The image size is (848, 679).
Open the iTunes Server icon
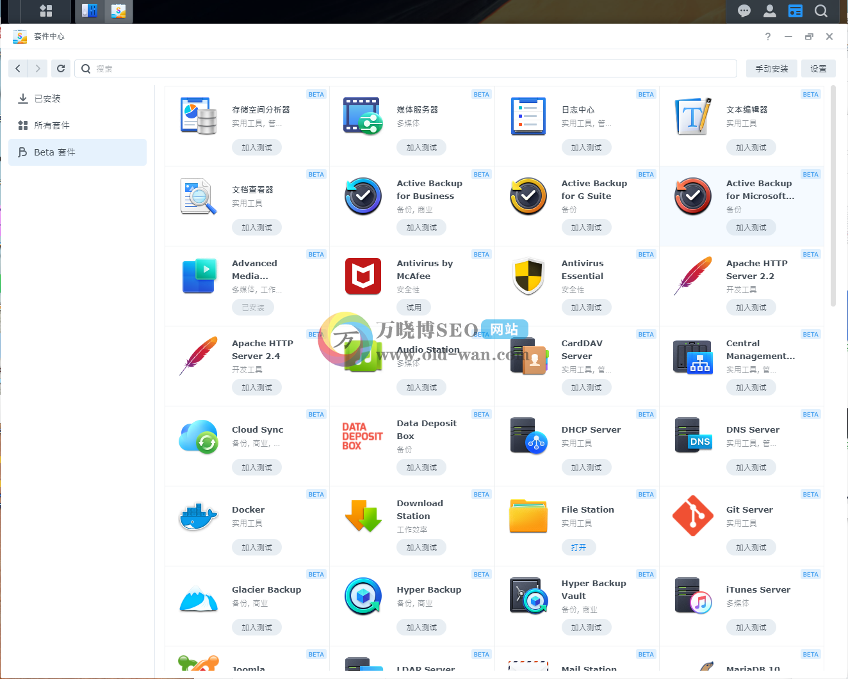click(x=693, y=596)
